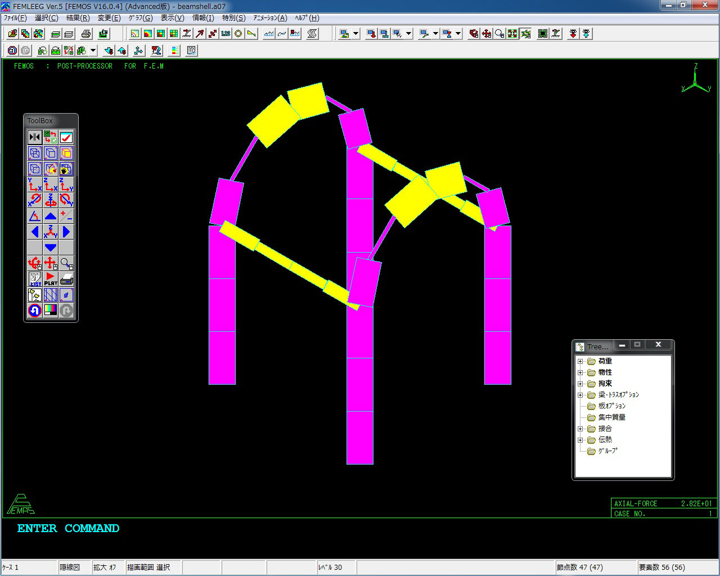Click the LIST icon in ToolBox

coord(35,279)
